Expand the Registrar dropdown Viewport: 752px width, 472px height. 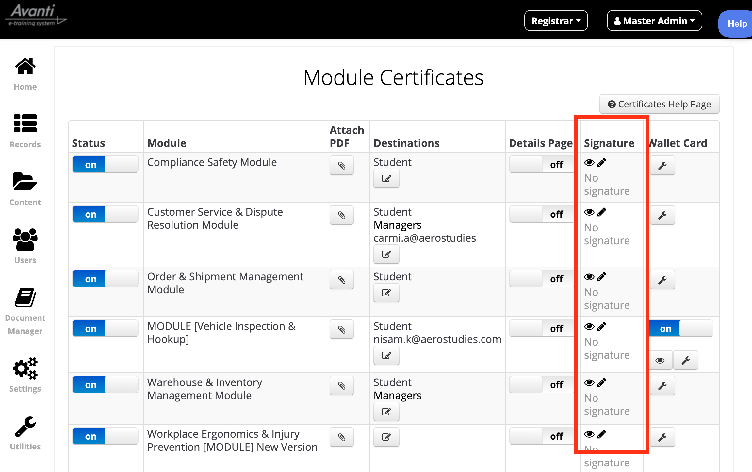pyautogui.click(x=556, y=21)
